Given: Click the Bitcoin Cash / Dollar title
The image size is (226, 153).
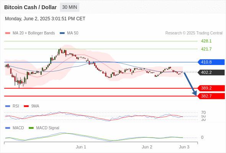Looking at the screenshot, I should [x=30, y=7].
